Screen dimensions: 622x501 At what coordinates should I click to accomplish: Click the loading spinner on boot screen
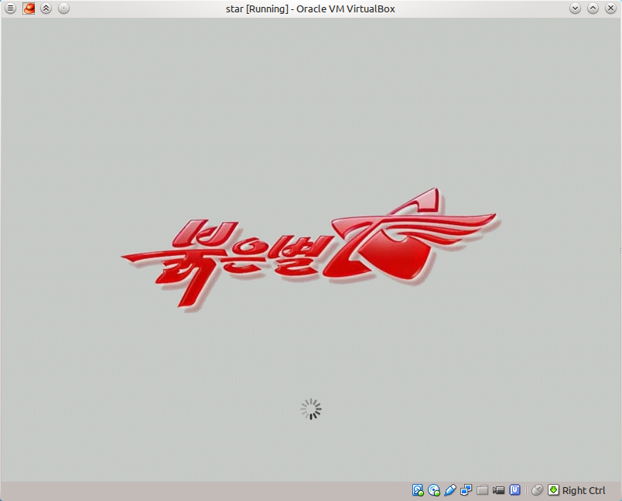[311, 409]
